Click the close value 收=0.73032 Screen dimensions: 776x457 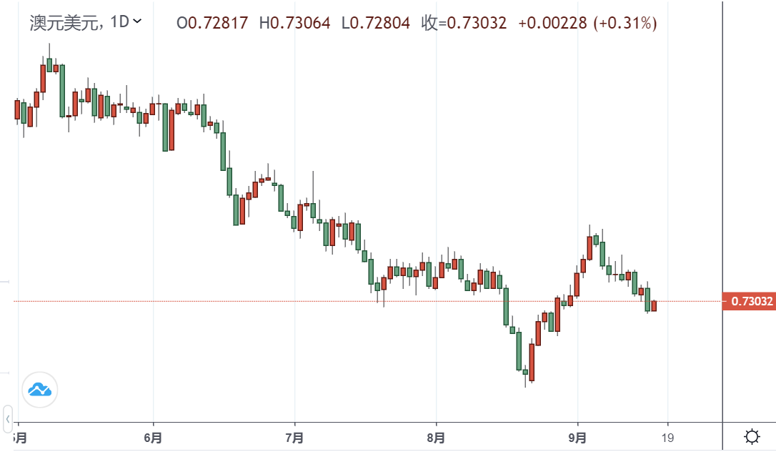click(x=464, y=23)
